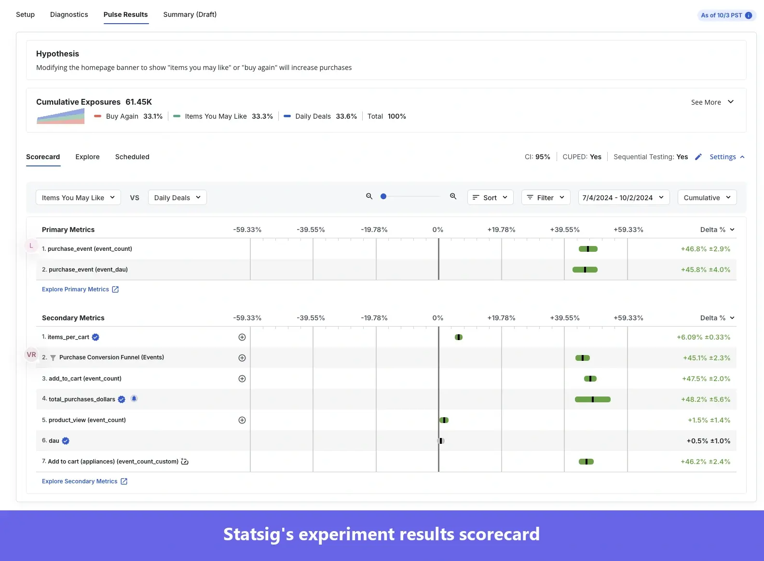Viewport: 764px width, 561px height.
Task: Click verified badge next to dau
Action: click(66, 441)
